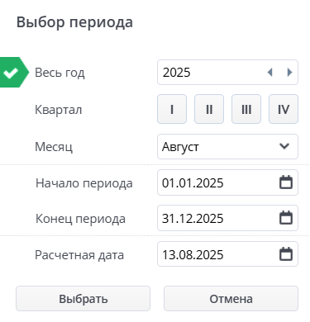Click the Месяц option label
This screenshot has height=322, width=310.
54,147
